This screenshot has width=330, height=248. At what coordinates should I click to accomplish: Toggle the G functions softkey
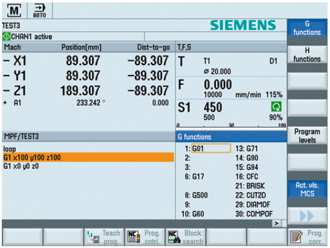307,28
